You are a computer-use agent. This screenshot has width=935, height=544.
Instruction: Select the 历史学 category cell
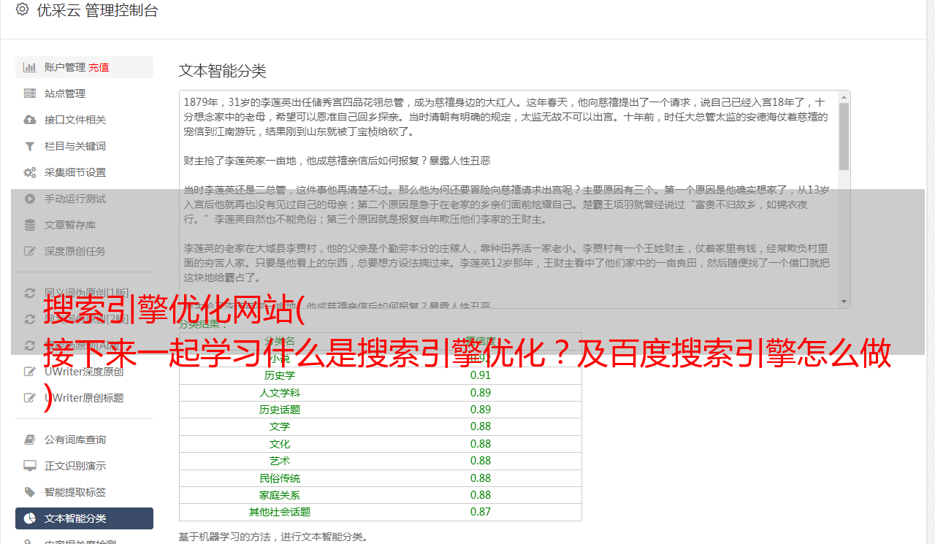tap(280, 375)
